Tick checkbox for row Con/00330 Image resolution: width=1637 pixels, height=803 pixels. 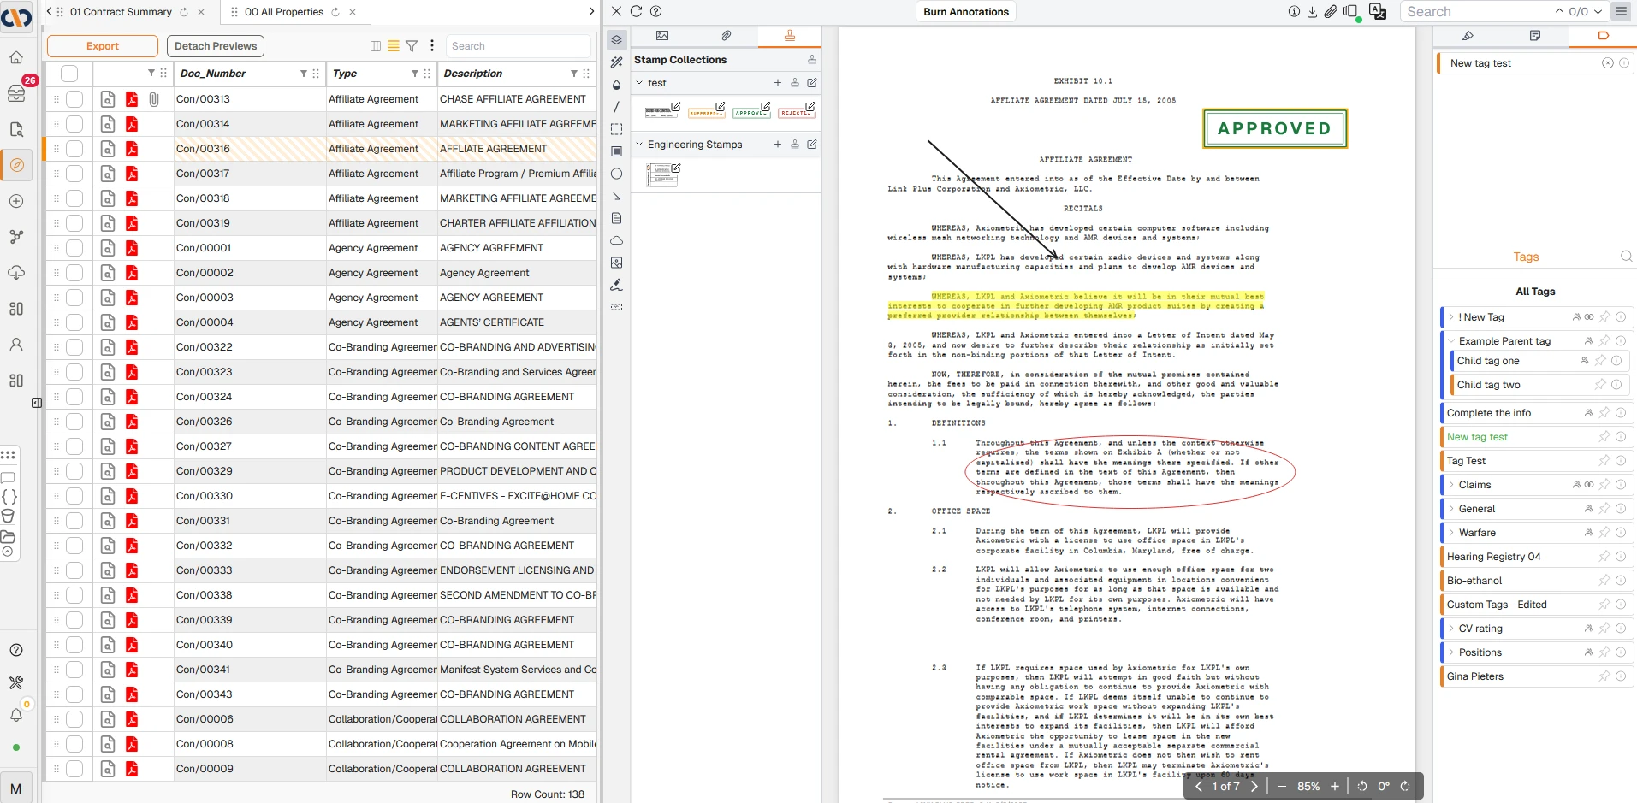click(74, 496)
